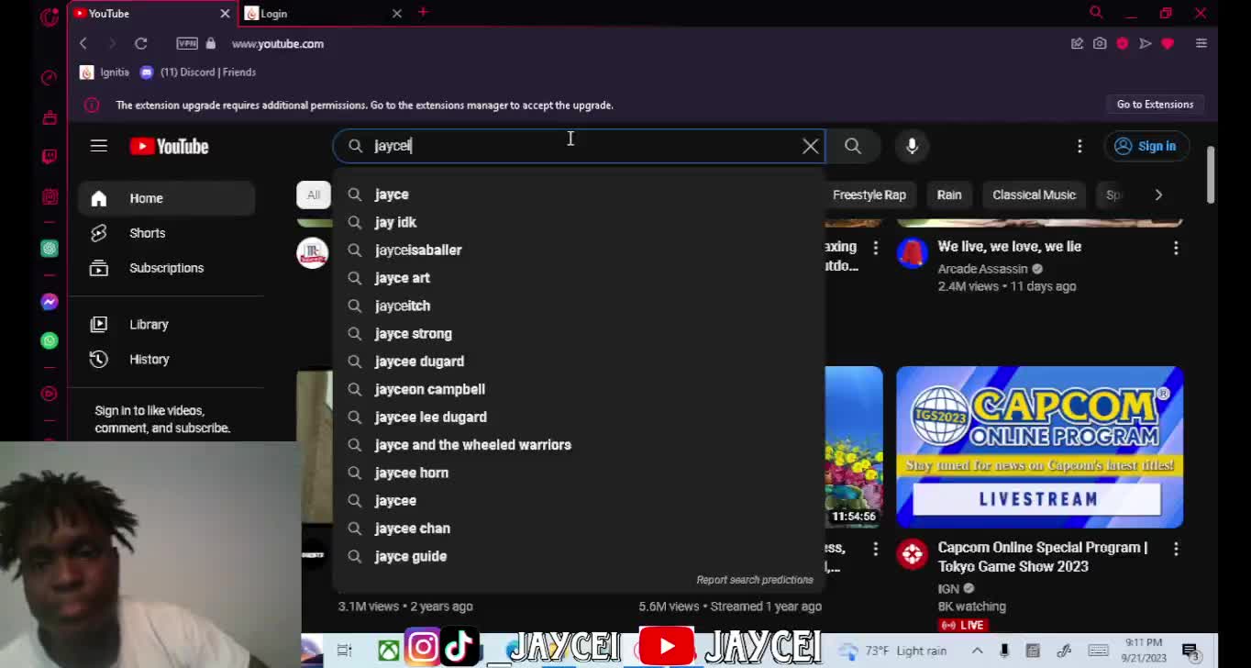
Task: Open Windows notification center icon
Action: click(1190, 651)
